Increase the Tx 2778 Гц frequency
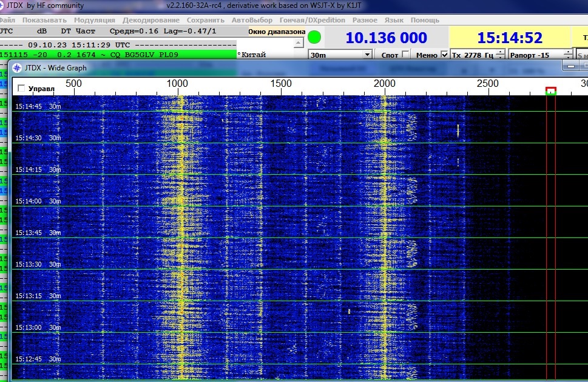588x382 pixels. tap(500, 52)
